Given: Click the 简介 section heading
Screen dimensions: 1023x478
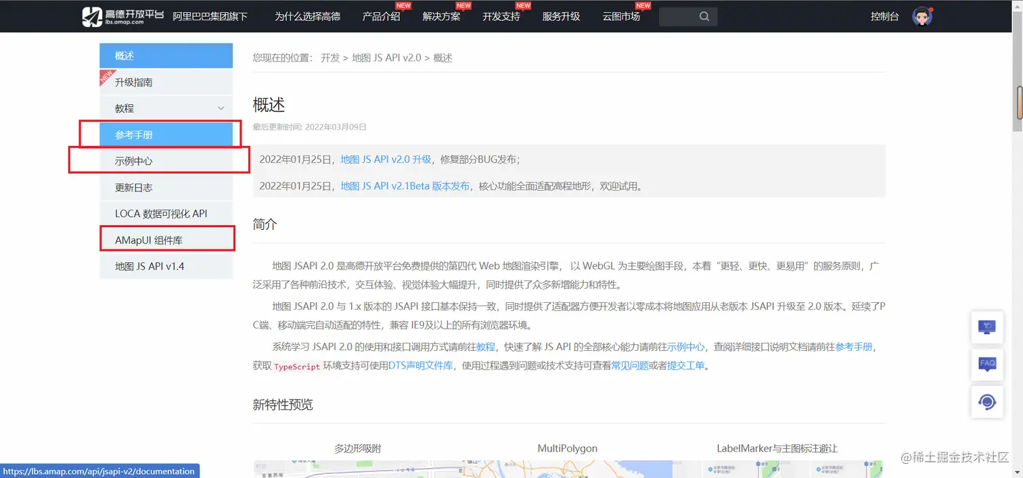Looking at the screenshot, I should coord(265,224).
